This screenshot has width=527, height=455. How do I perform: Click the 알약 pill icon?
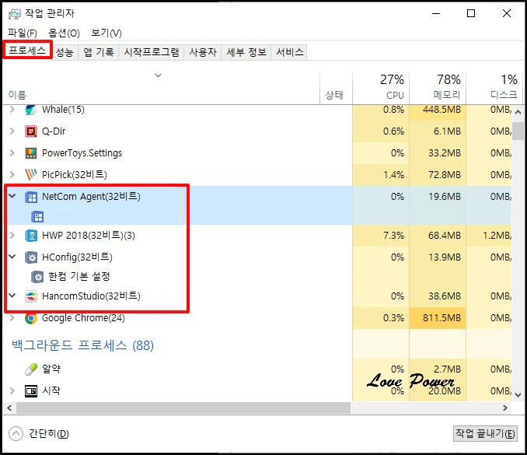[x=31, y=369]
